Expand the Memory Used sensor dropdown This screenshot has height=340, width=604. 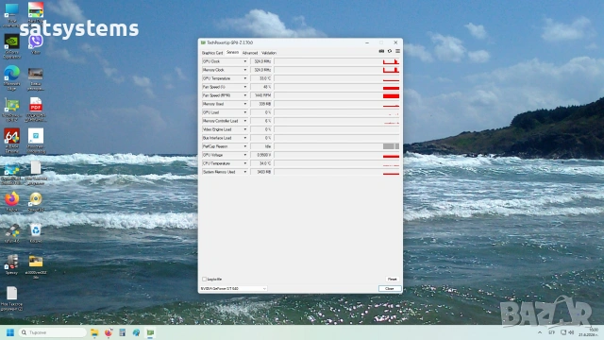(x=245, y=104)
